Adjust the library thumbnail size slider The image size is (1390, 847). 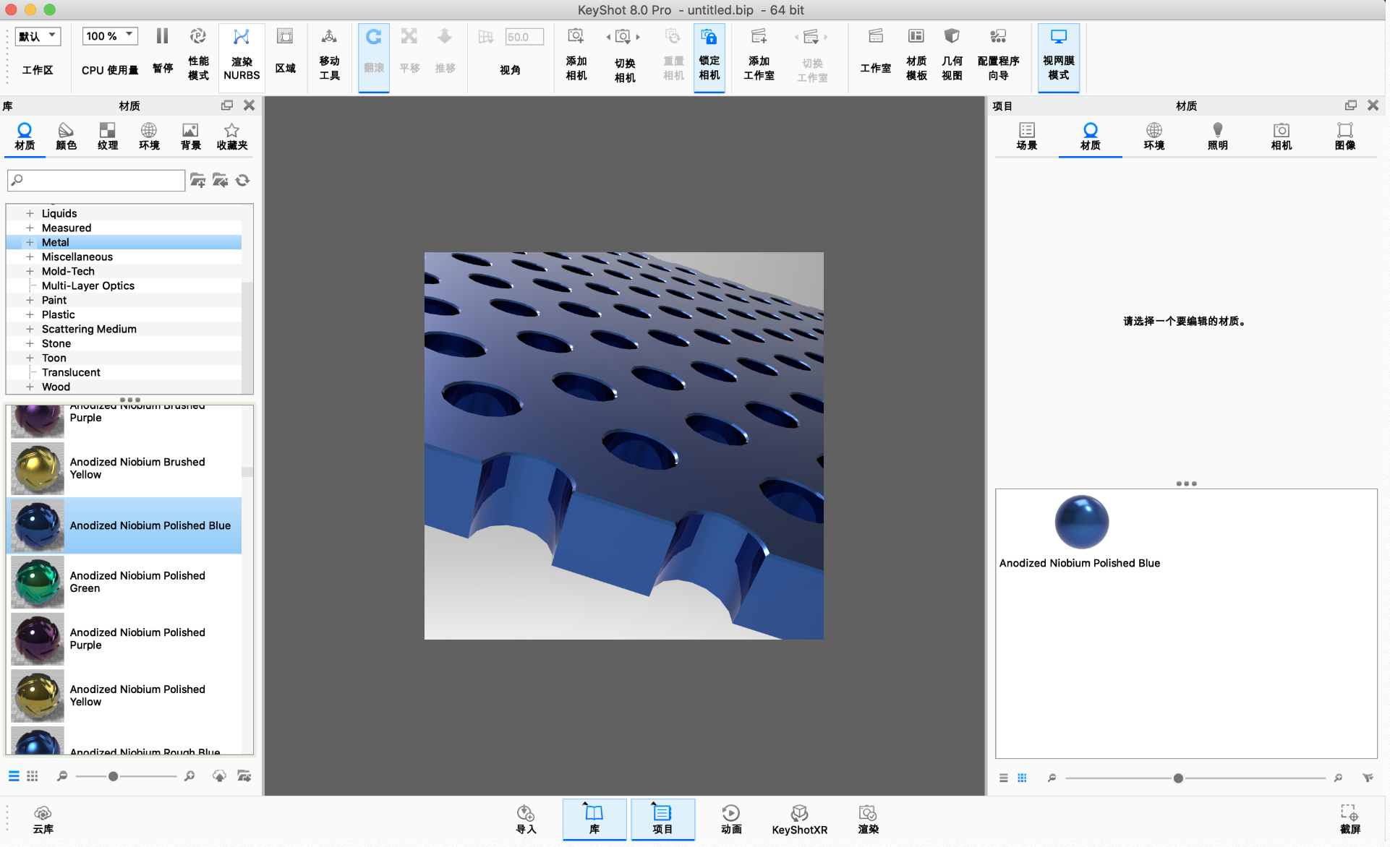(113, 776)
